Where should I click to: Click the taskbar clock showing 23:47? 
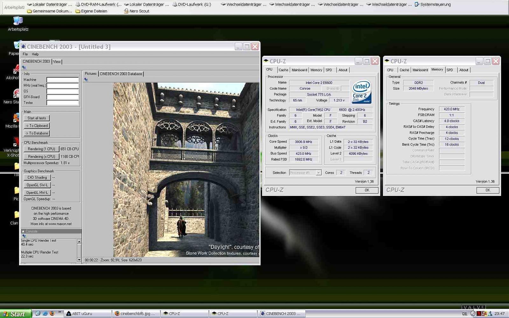click(499, 314)
